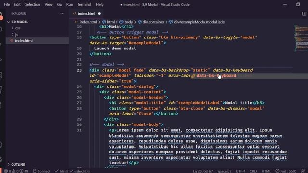This screenshot has height=173, width=308.
Task: Open the Edit menu
Action: 17,4
